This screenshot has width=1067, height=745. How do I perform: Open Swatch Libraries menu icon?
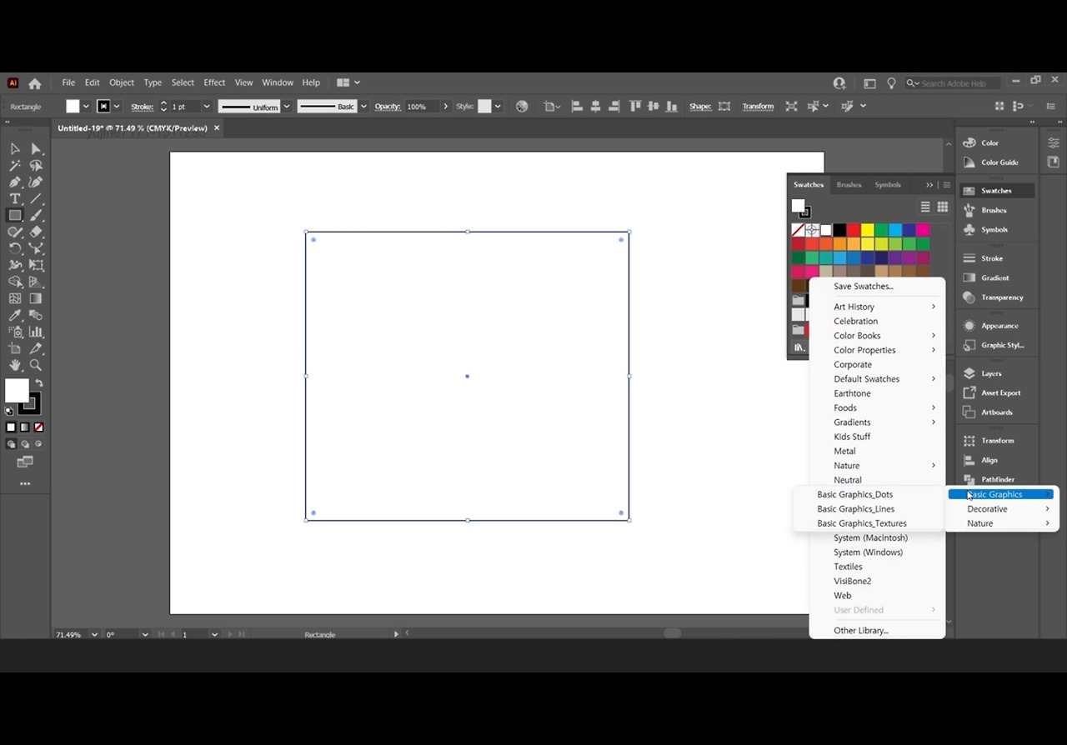pos(799,347)
